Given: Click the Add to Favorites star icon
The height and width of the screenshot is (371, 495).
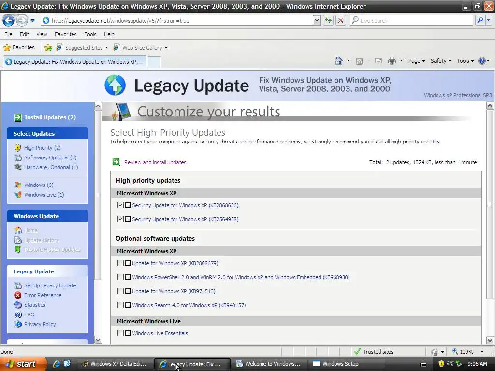Looking at the screenshot, I should click(x=48, y=48).
